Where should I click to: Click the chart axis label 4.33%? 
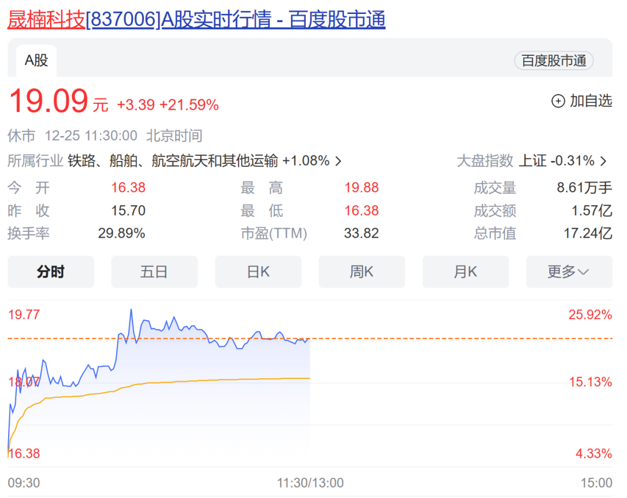pyautogui.click(x=594, y=454)
